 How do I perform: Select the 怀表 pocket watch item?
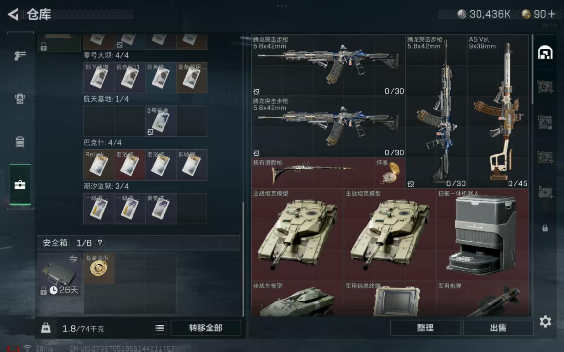[x=390, y=173]
